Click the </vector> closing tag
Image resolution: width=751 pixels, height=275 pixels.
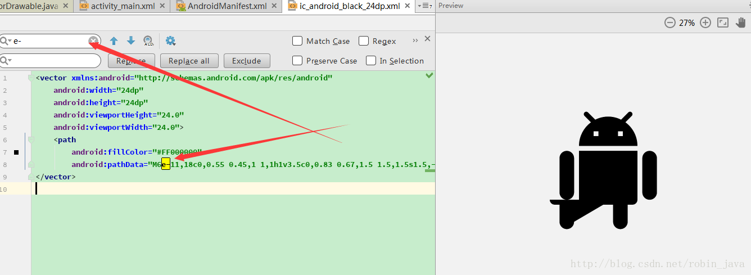(x=55, y=177)
